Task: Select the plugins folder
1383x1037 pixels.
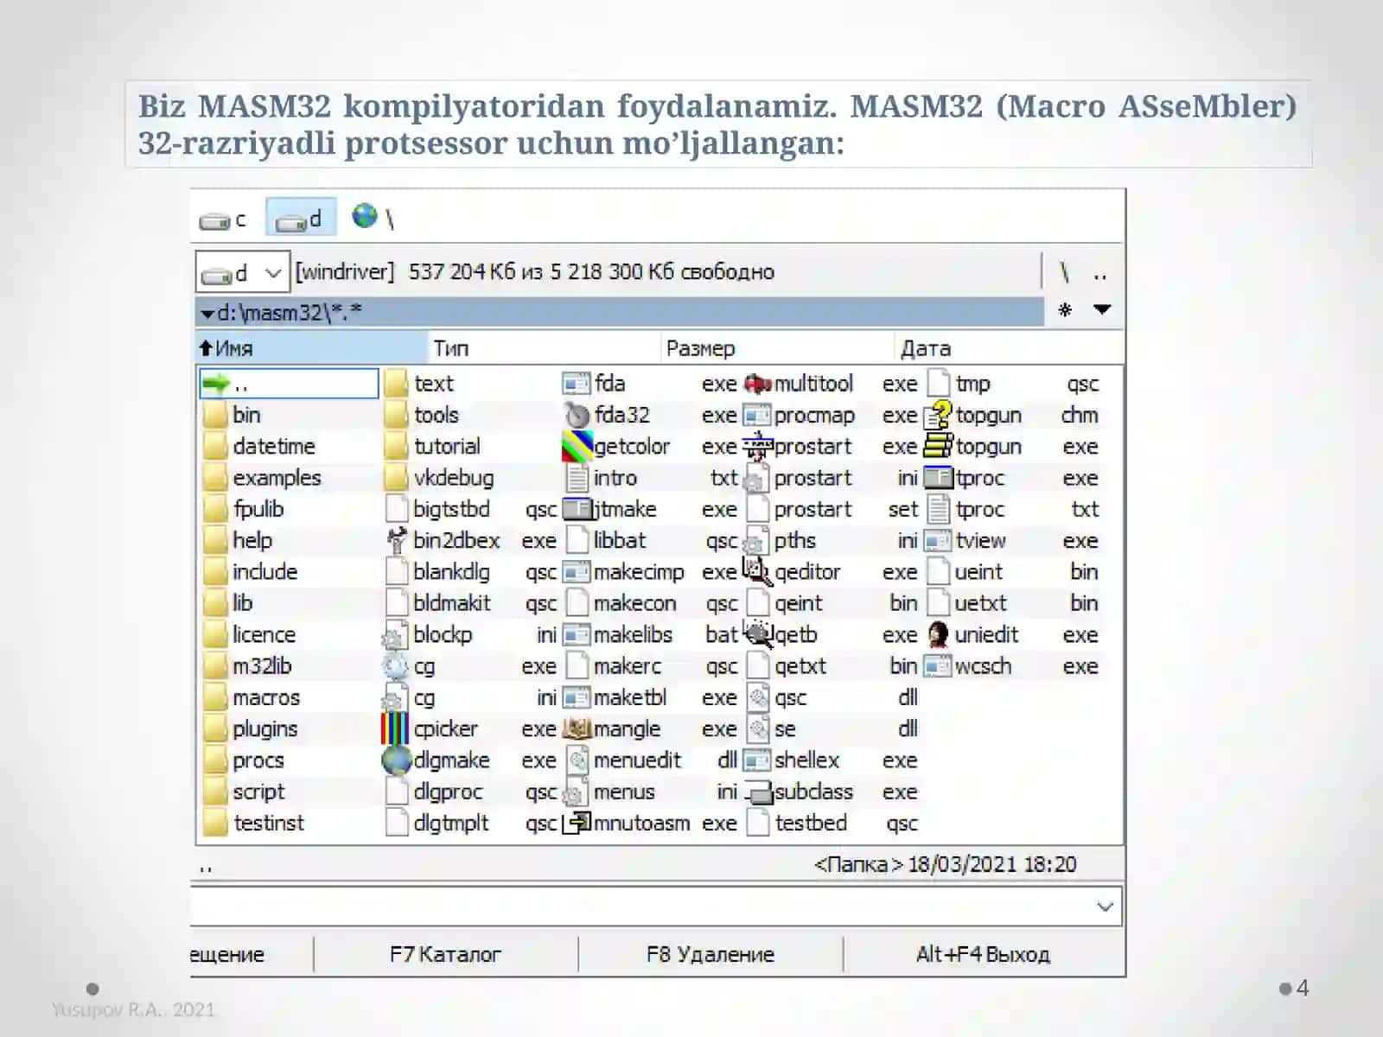Action: pyautogui.click(x=252, y=729)
